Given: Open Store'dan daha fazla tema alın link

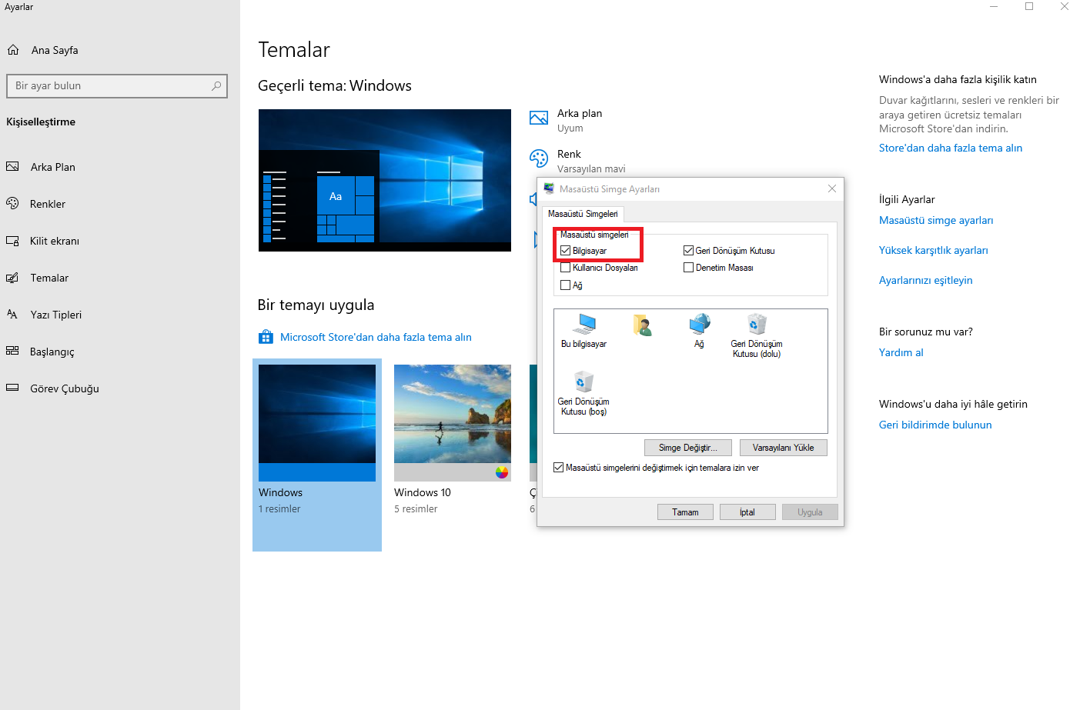Looking at the screenshot, I should (951, 148).
